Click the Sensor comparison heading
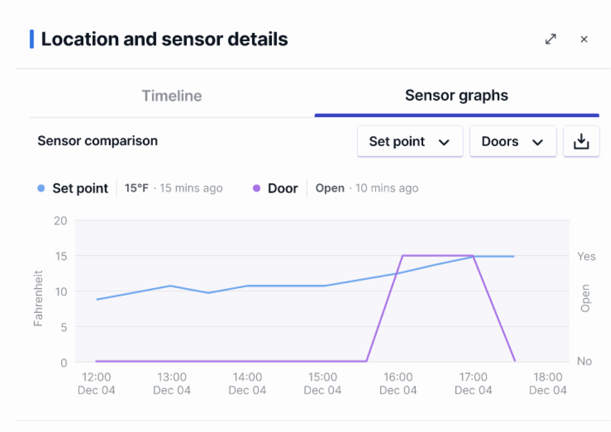611x432 pixels. pos(97,141)
